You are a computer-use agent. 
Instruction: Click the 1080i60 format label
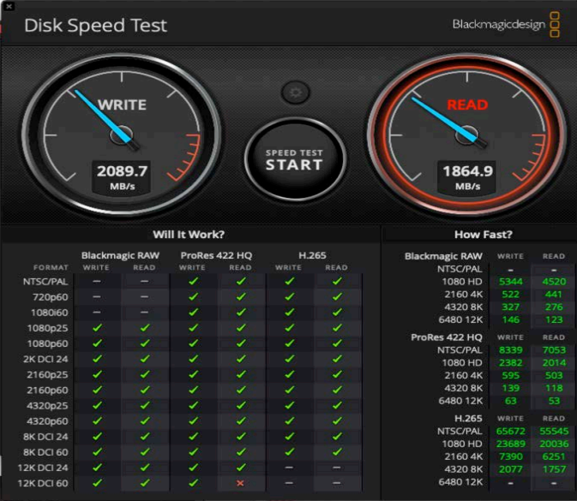coord(50,313)
